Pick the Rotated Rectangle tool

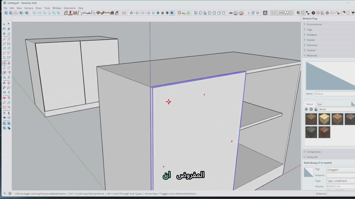click(x=9, y=44)
